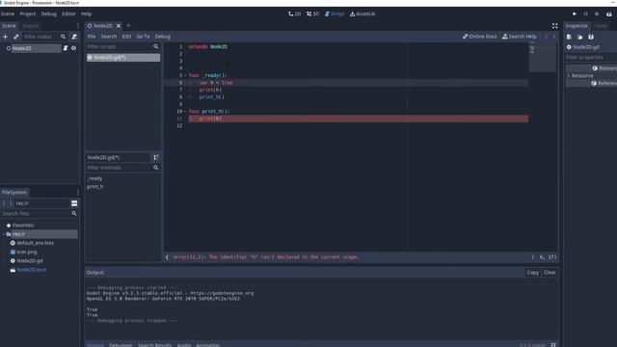Image resolution: width=617 pixels, height=347 pixels.
Task: Click search icon in Filter scripts
Action: [x=156, y=46]
